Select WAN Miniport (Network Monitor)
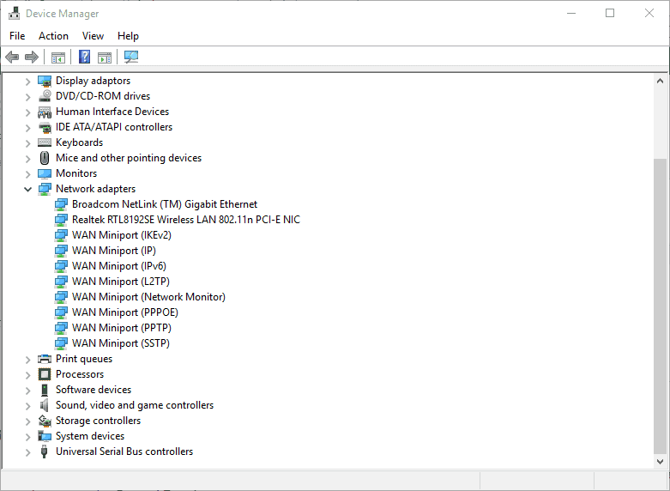Viewport: 670px width, 491px height. [148, 297]
